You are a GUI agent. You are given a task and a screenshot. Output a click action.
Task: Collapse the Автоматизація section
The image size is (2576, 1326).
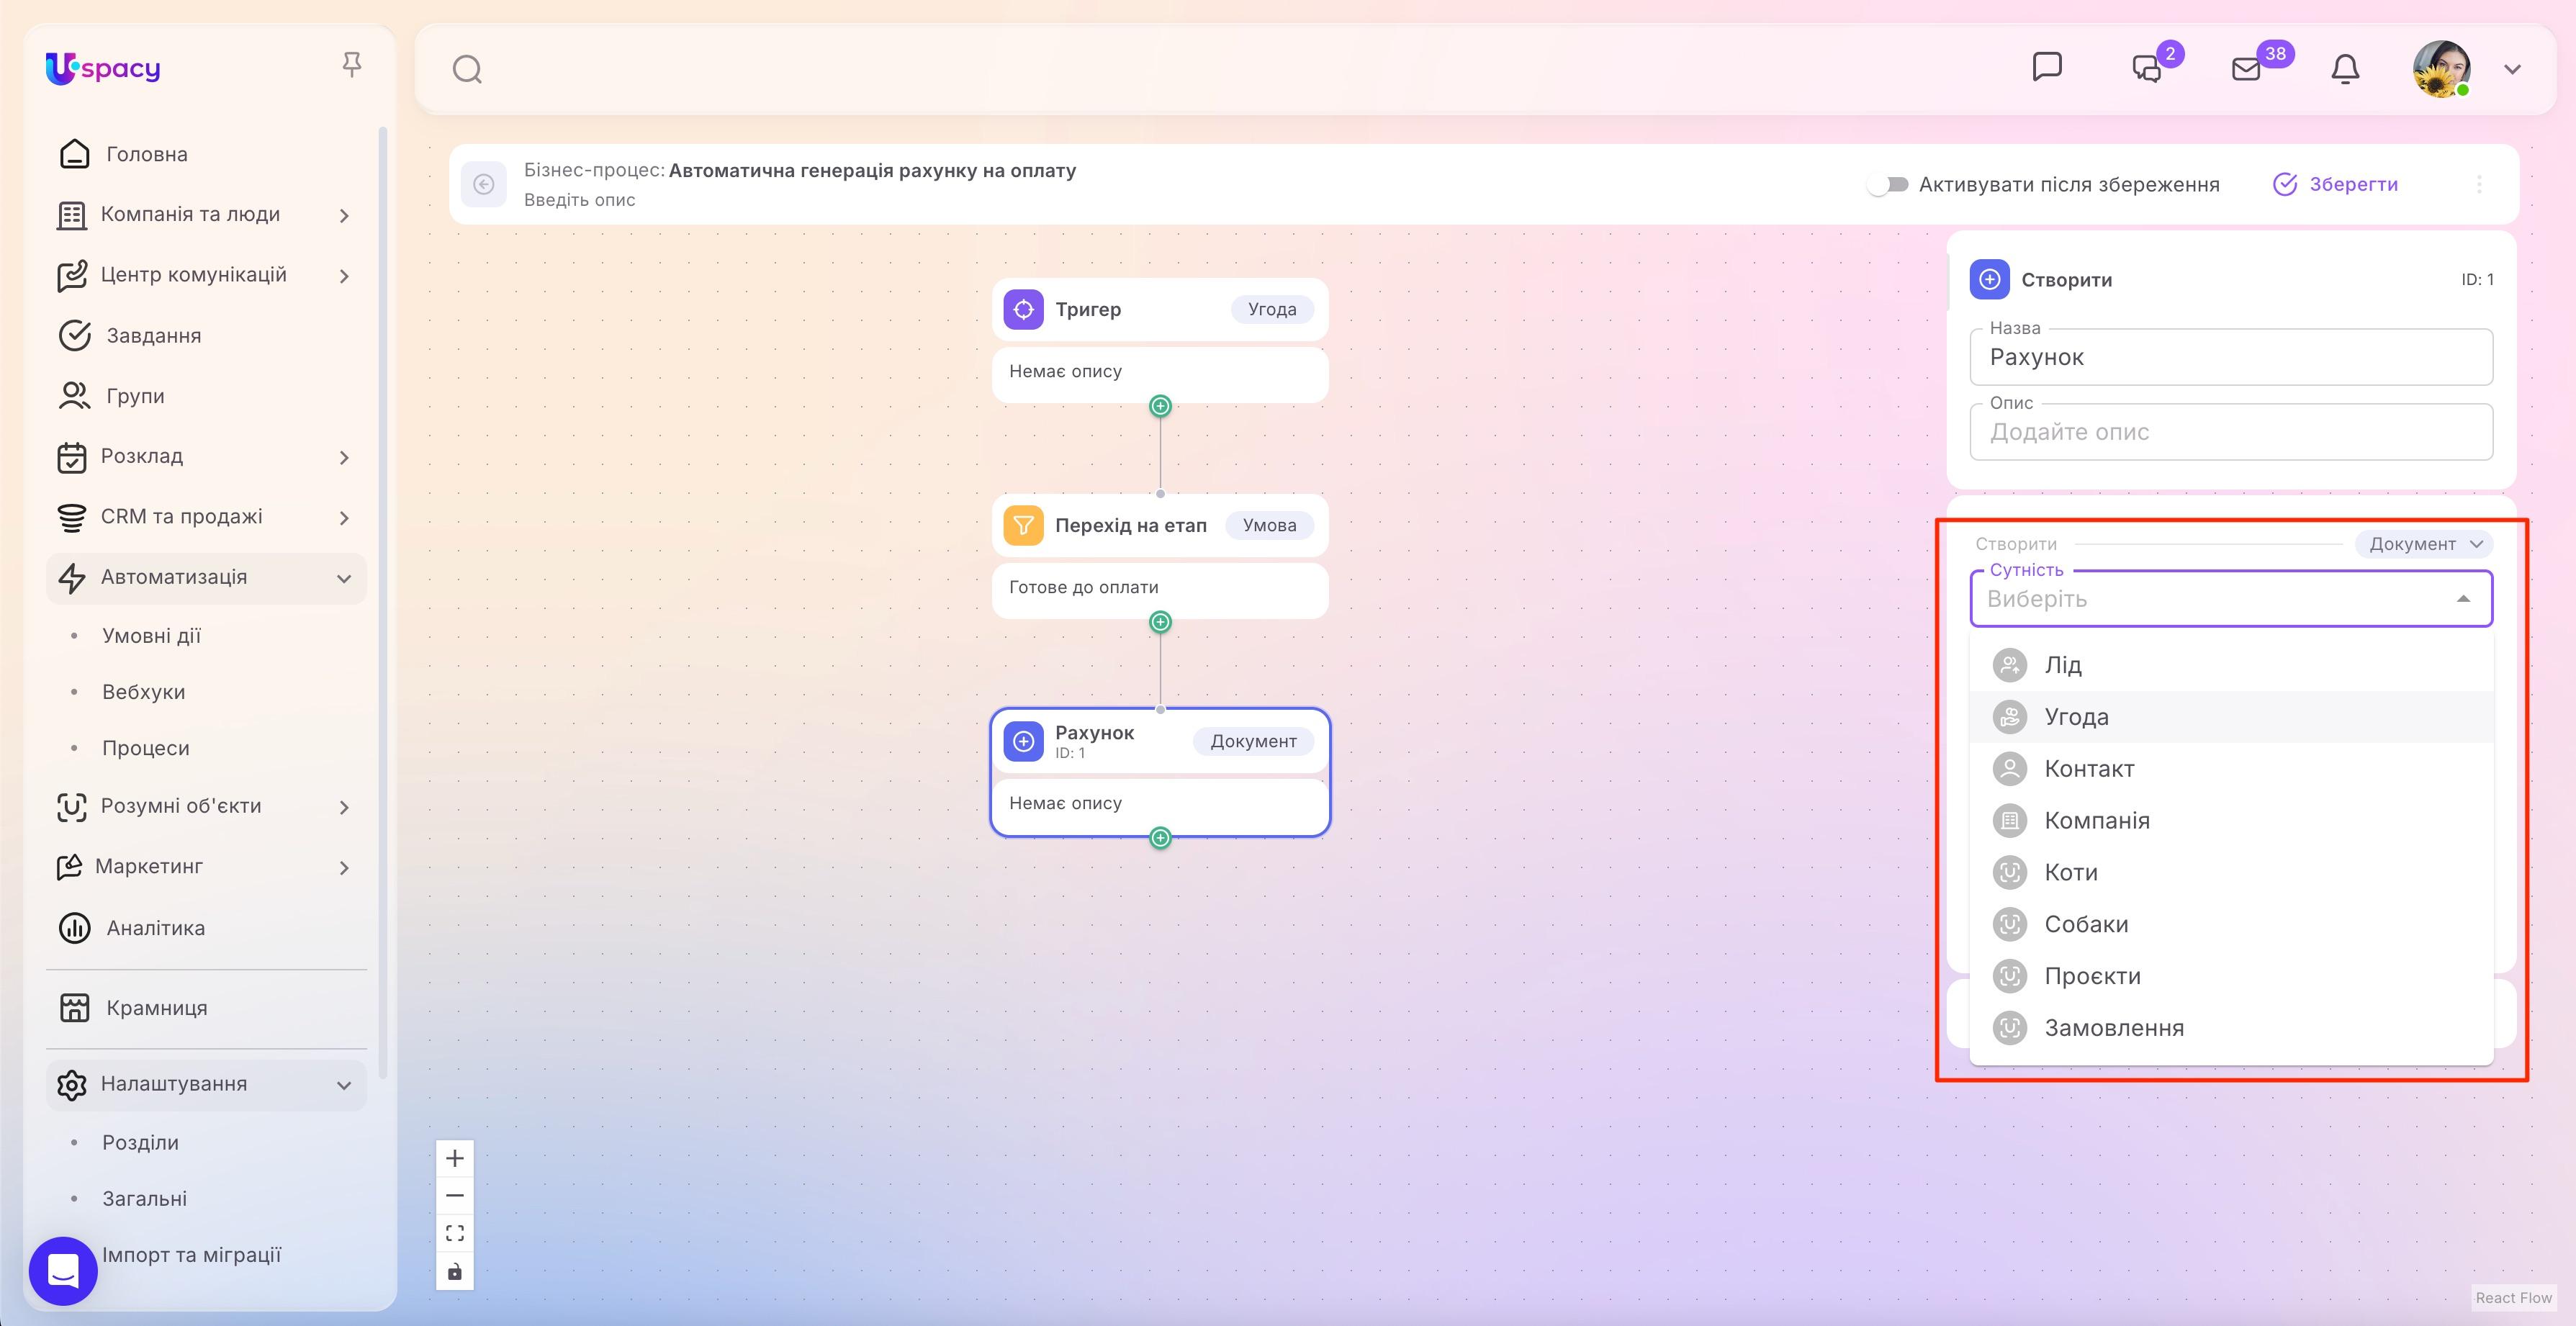(x=206, y=578)
